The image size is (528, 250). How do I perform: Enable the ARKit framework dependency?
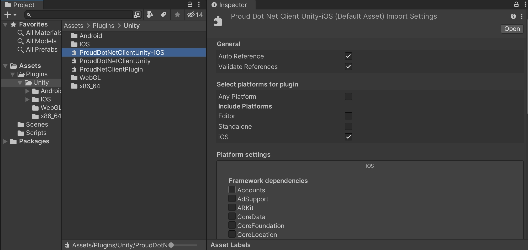(232, 208)
